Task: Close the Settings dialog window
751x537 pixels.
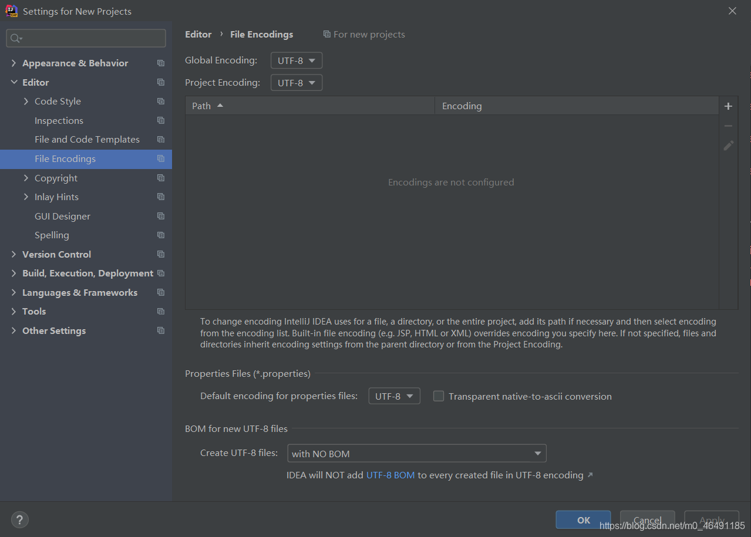Action: 732,11
